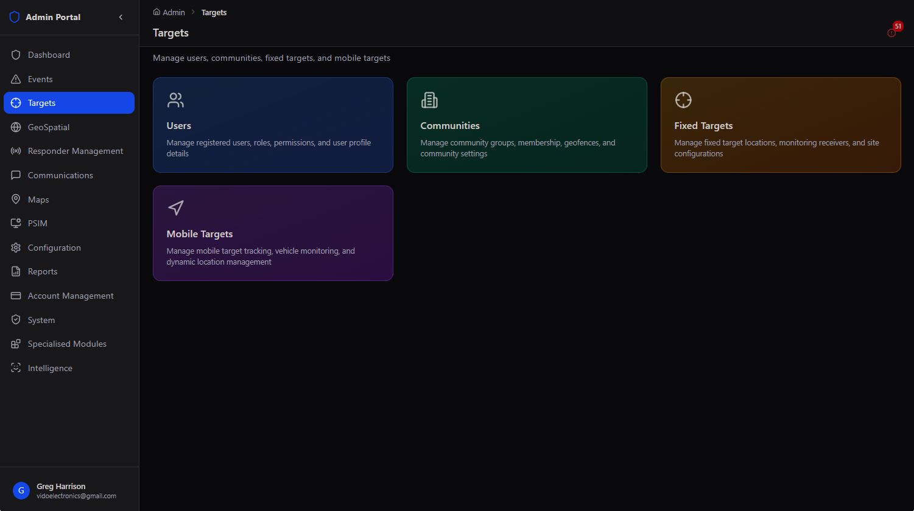Click the Specialised Modules blocks icon

click(16, 344)
